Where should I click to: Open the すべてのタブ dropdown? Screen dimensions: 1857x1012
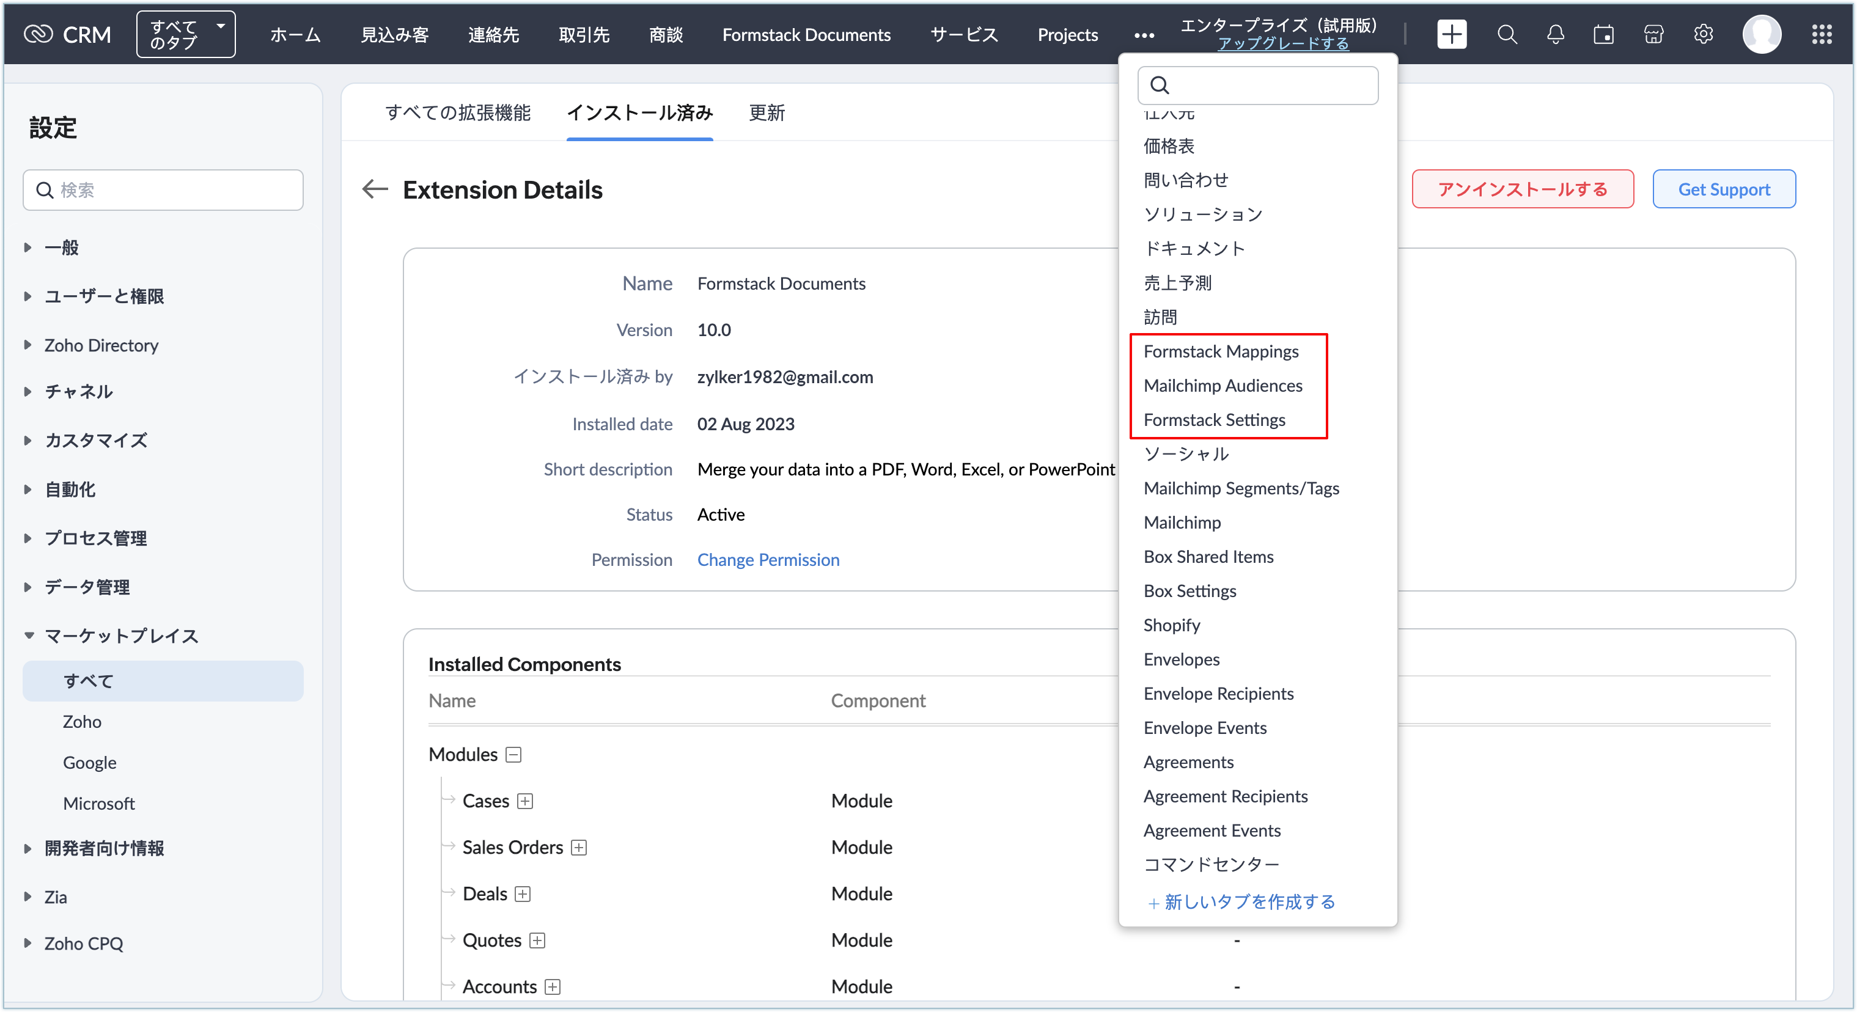(185, 34)
